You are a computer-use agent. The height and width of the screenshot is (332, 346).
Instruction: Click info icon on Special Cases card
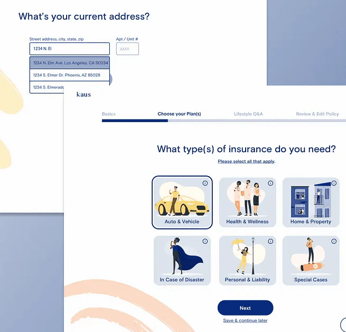click(x=334, y=241)
